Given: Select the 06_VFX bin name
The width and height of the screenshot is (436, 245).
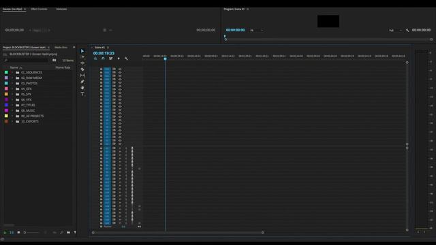Looking at the screenshot, I should point(27,99).
